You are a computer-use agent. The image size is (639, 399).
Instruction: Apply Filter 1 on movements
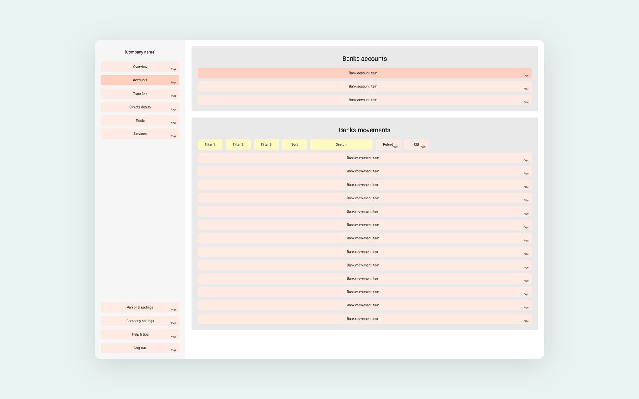[210, 144]
